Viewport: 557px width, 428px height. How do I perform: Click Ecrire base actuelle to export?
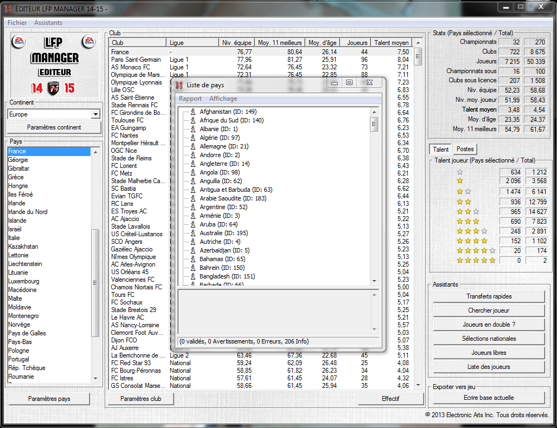click(489, 398)
